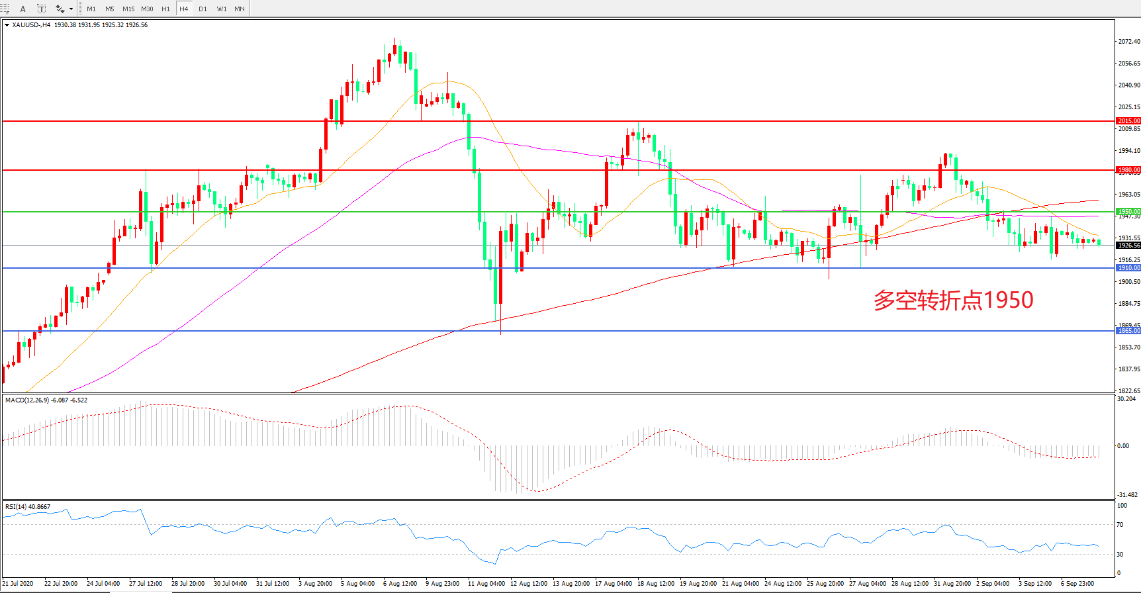
Task: Switch to the M1 timeframe
Action: (x=91, y=9)
